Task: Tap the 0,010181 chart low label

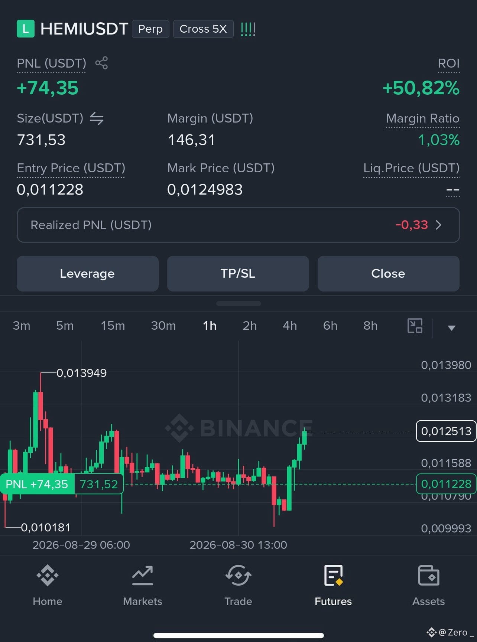Action: [x=46, y=527]
